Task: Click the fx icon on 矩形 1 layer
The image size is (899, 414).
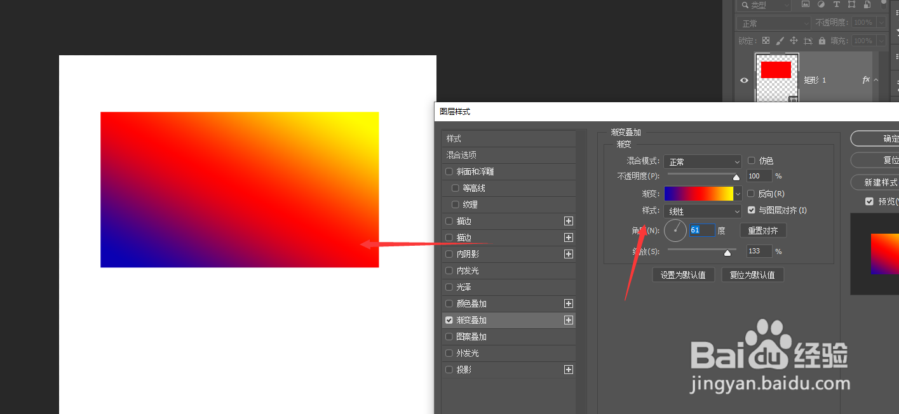Action: coord(866,80)
